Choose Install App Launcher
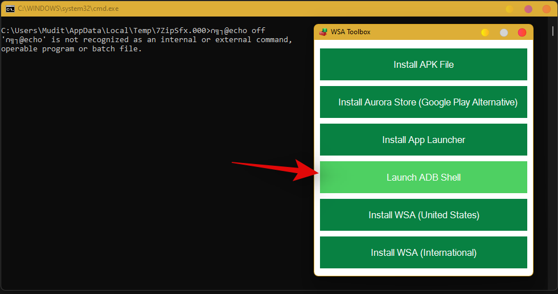The width and height of the screenshot is (558, 294). pyautogui.click(x=424, y=140)
